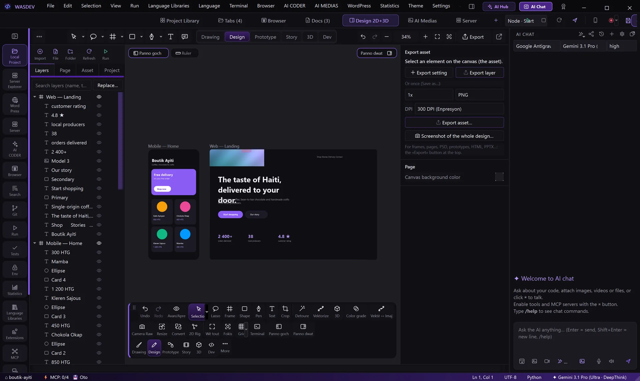This screenshot has width=640, height=381.
Task: Open the PNG format dropdown
Action: click(479, 95)
